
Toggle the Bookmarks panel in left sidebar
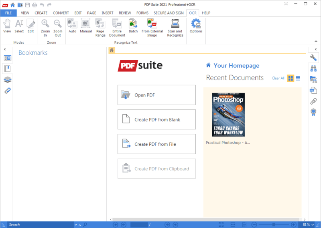coord(8,69)
